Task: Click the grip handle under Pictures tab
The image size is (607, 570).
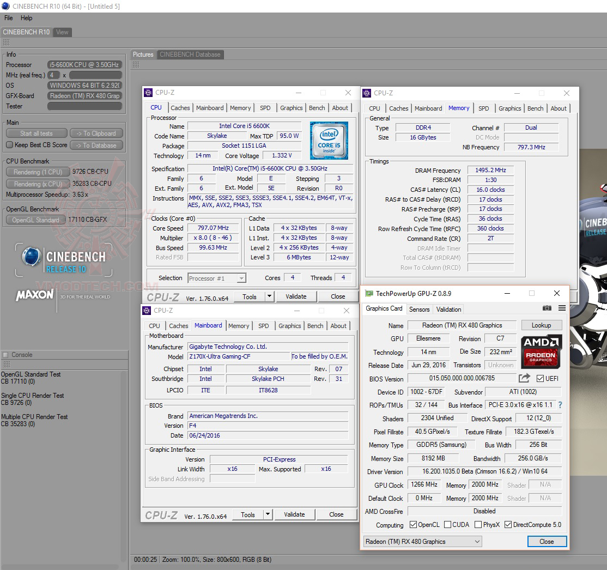Action: coord(136,65)
